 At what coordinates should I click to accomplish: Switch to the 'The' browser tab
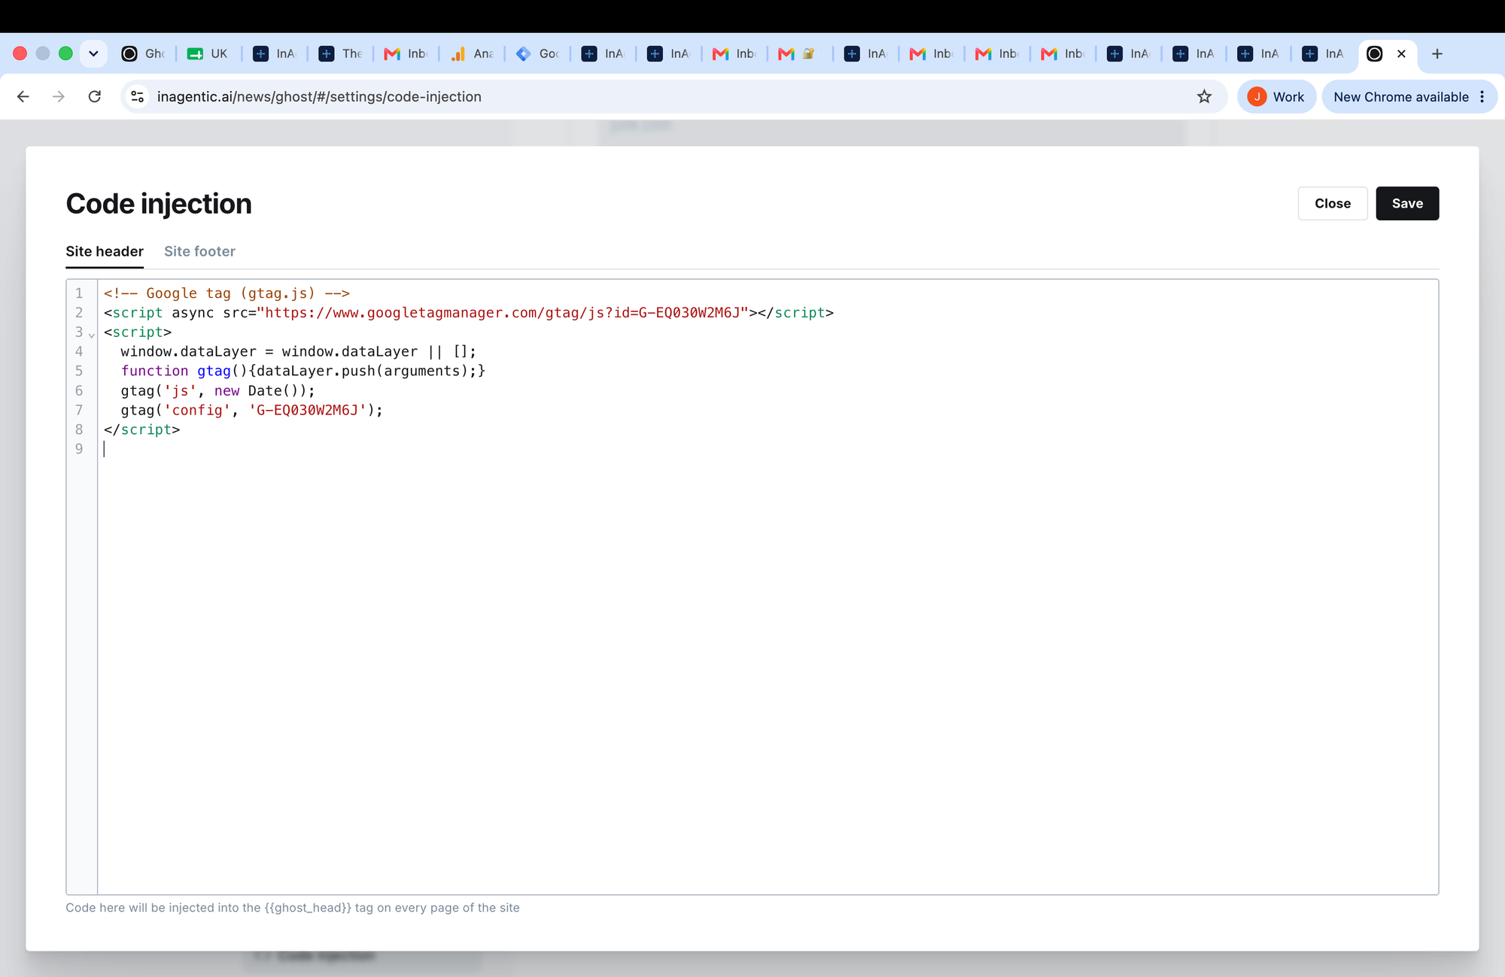coord(340,53)
